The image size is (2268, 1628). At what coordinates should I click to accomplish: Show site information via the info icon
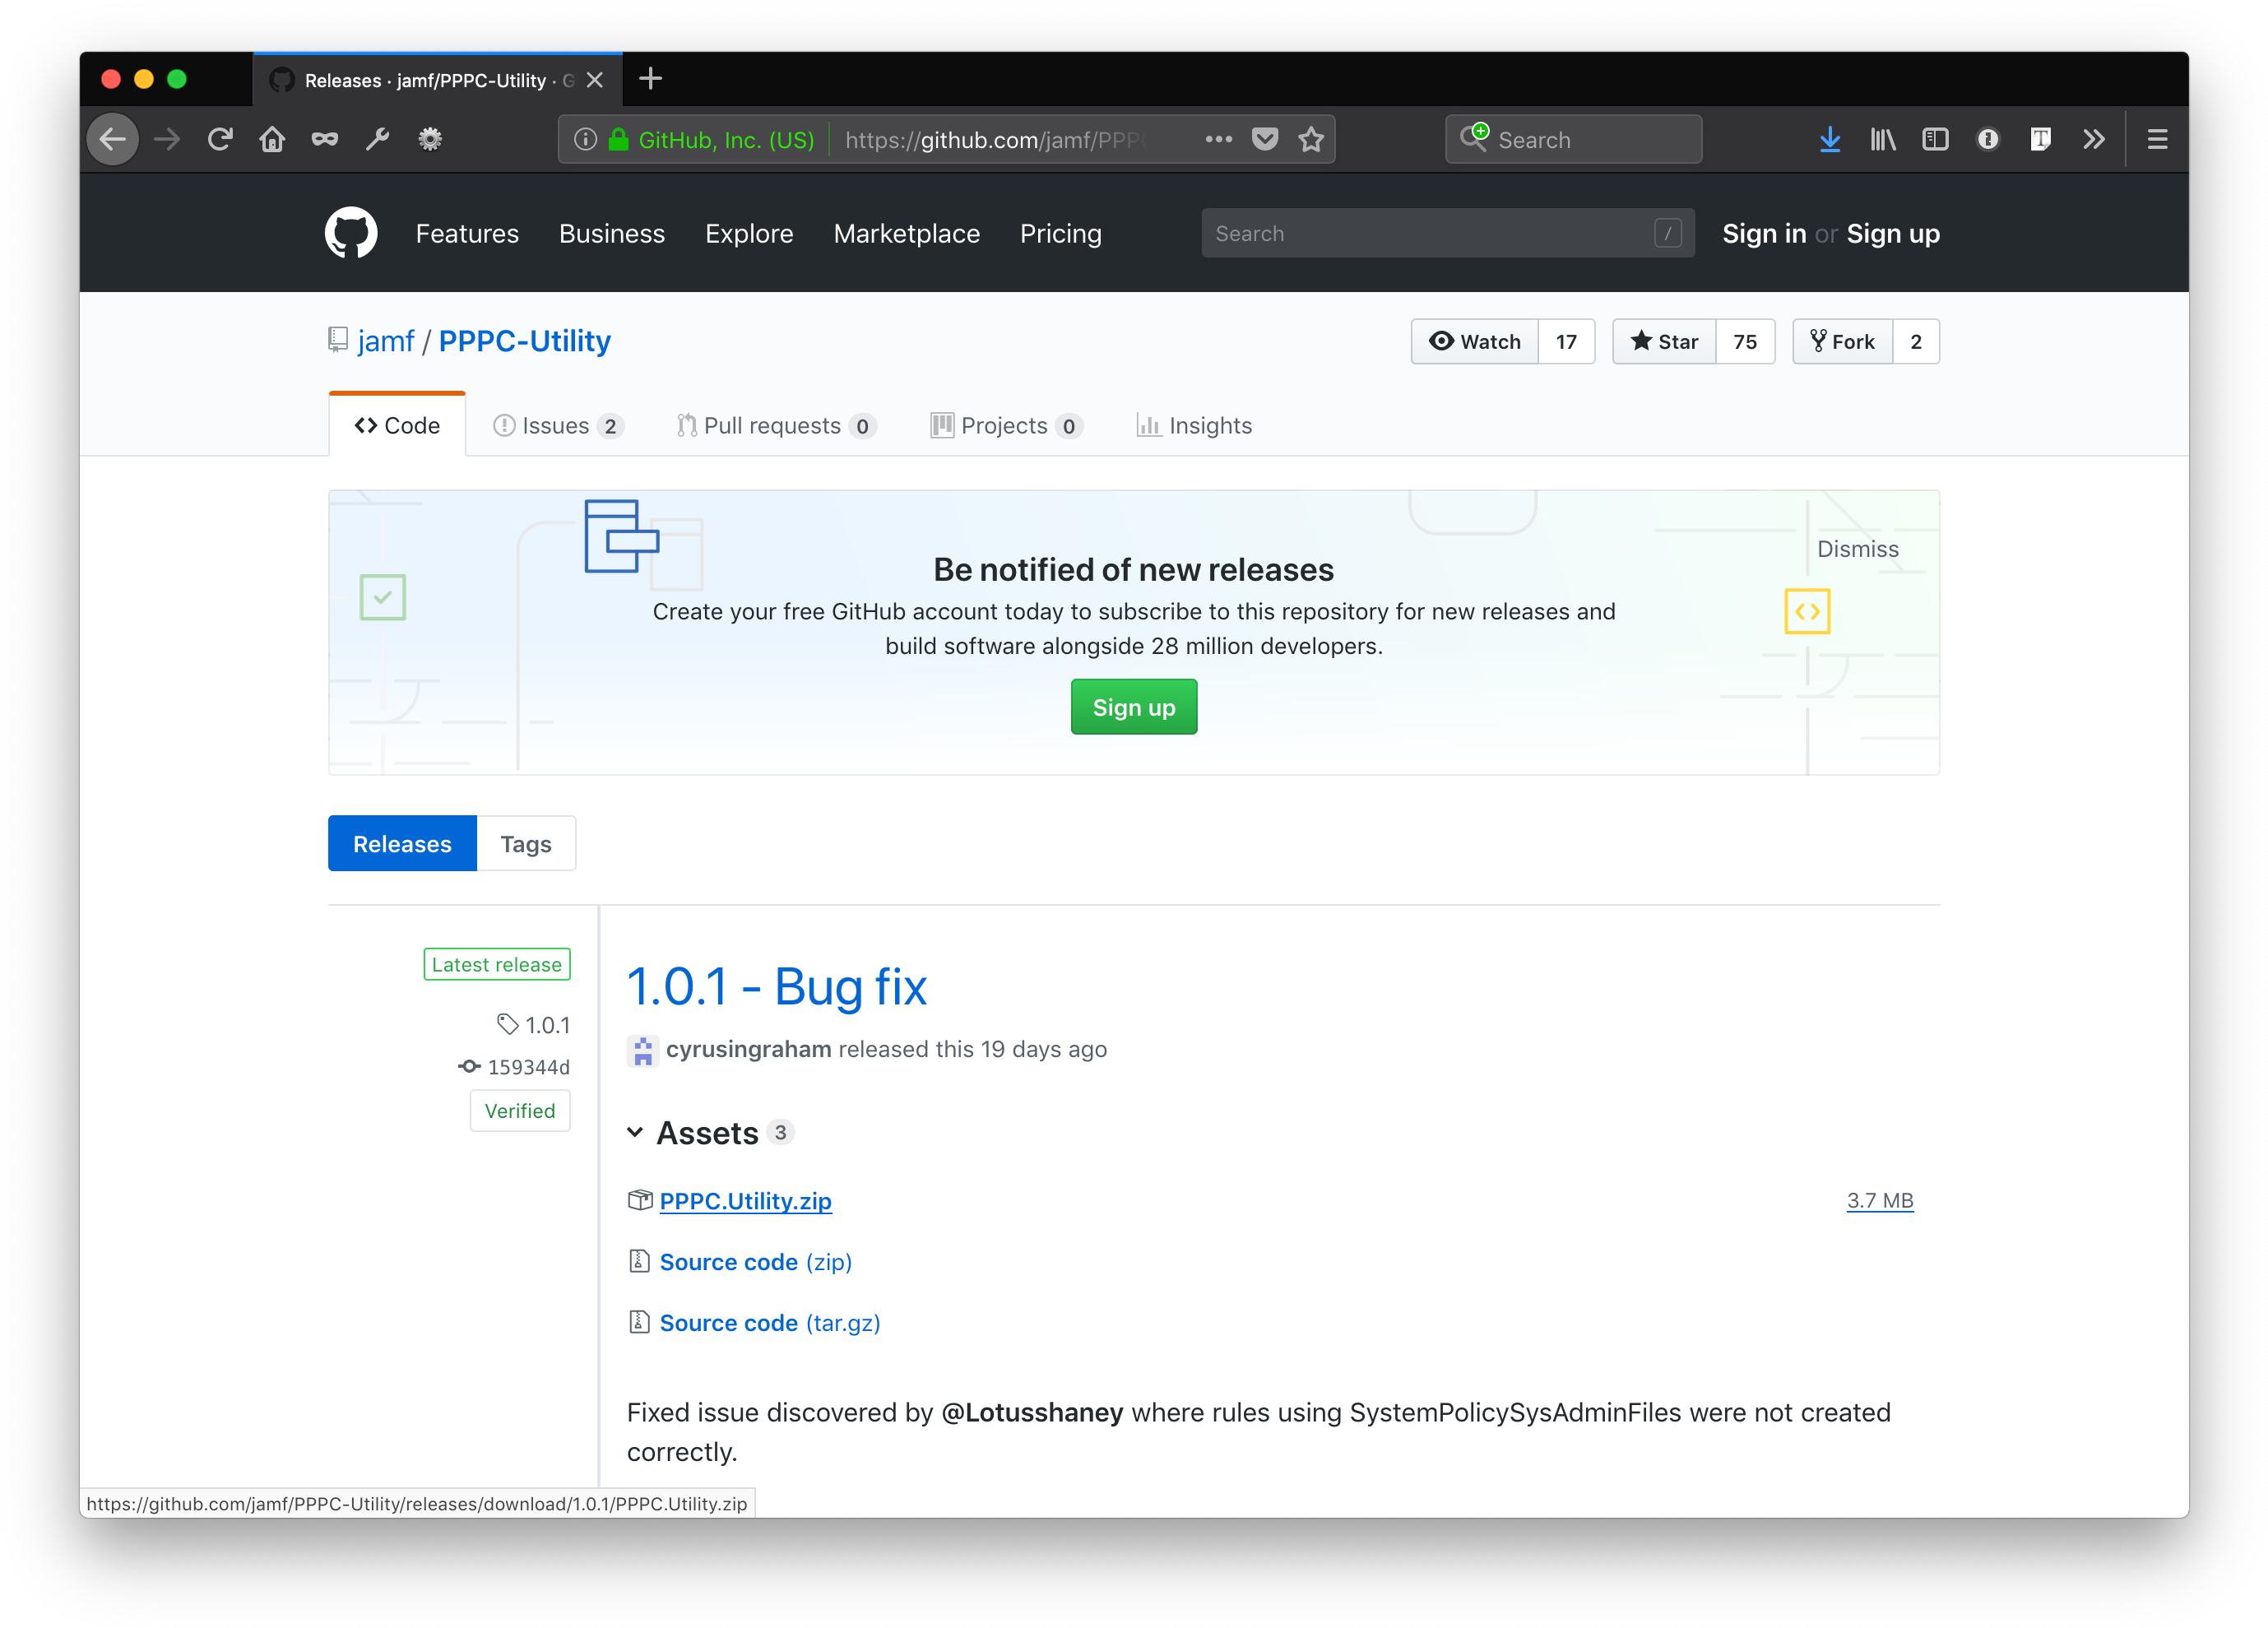586,139
